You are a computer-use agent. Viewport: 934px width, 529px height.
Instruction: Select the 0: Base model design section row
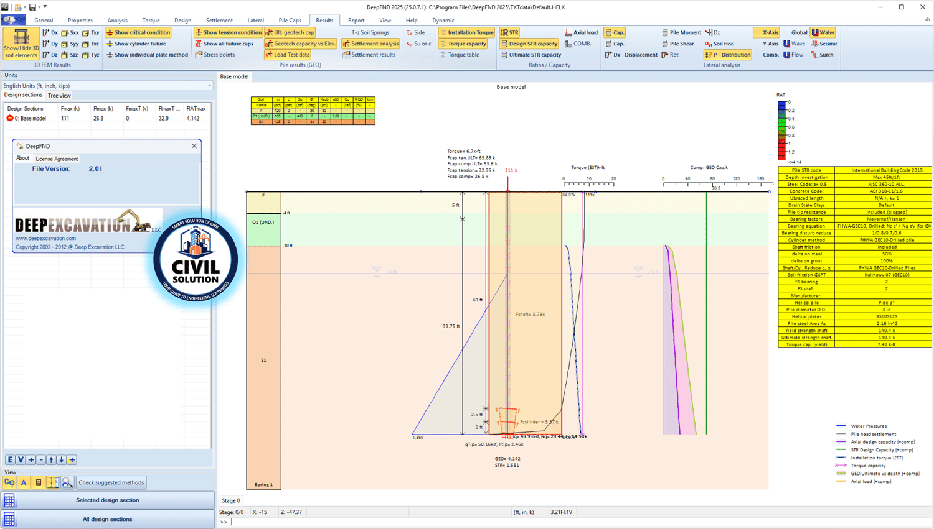107,118
